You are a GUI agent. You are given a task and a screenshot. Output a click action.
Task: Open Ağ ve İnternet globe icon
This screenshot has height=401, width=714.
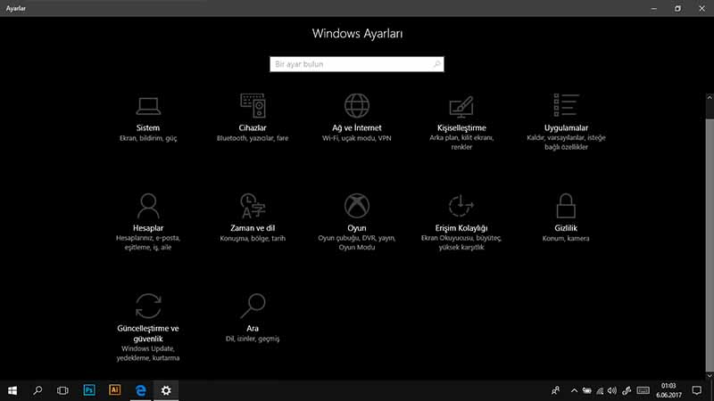[356, 105]
